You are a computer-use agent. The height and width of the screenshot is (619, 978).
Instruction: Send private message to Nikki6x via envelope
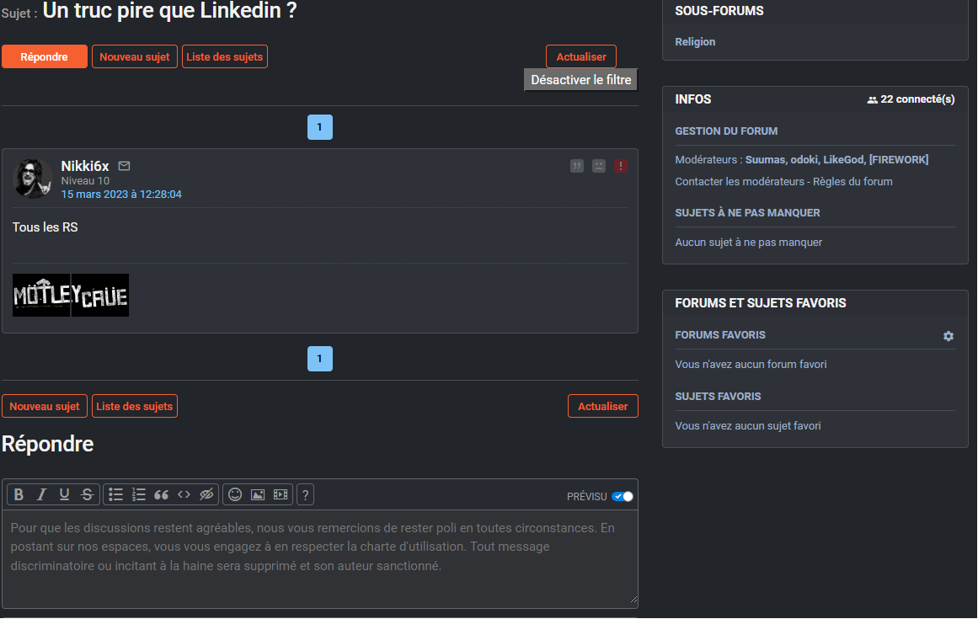[124, 166]
